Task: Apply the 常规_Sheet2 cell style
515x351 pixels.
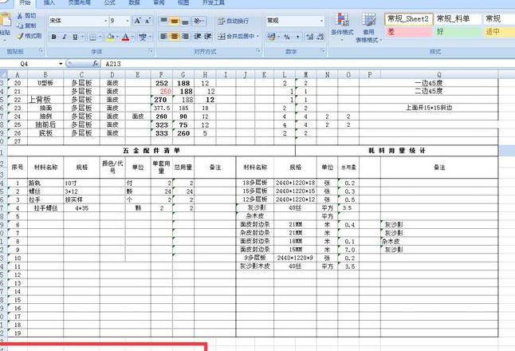Action: (409, 19)
